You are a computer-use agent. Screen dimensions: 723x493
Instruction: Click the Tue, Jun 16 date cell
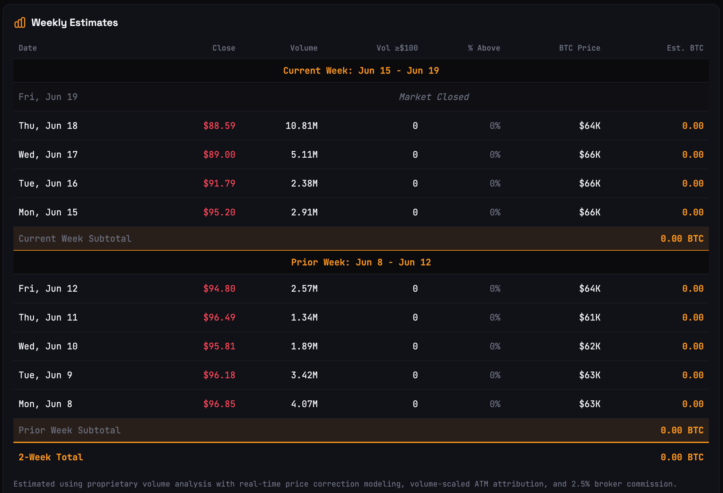click(x=48, y=183)
